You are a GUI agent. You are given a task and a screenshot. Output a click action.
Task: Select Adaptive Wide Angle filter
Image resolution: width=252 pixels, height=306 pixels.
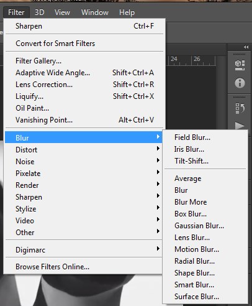(x=84, y=73)
